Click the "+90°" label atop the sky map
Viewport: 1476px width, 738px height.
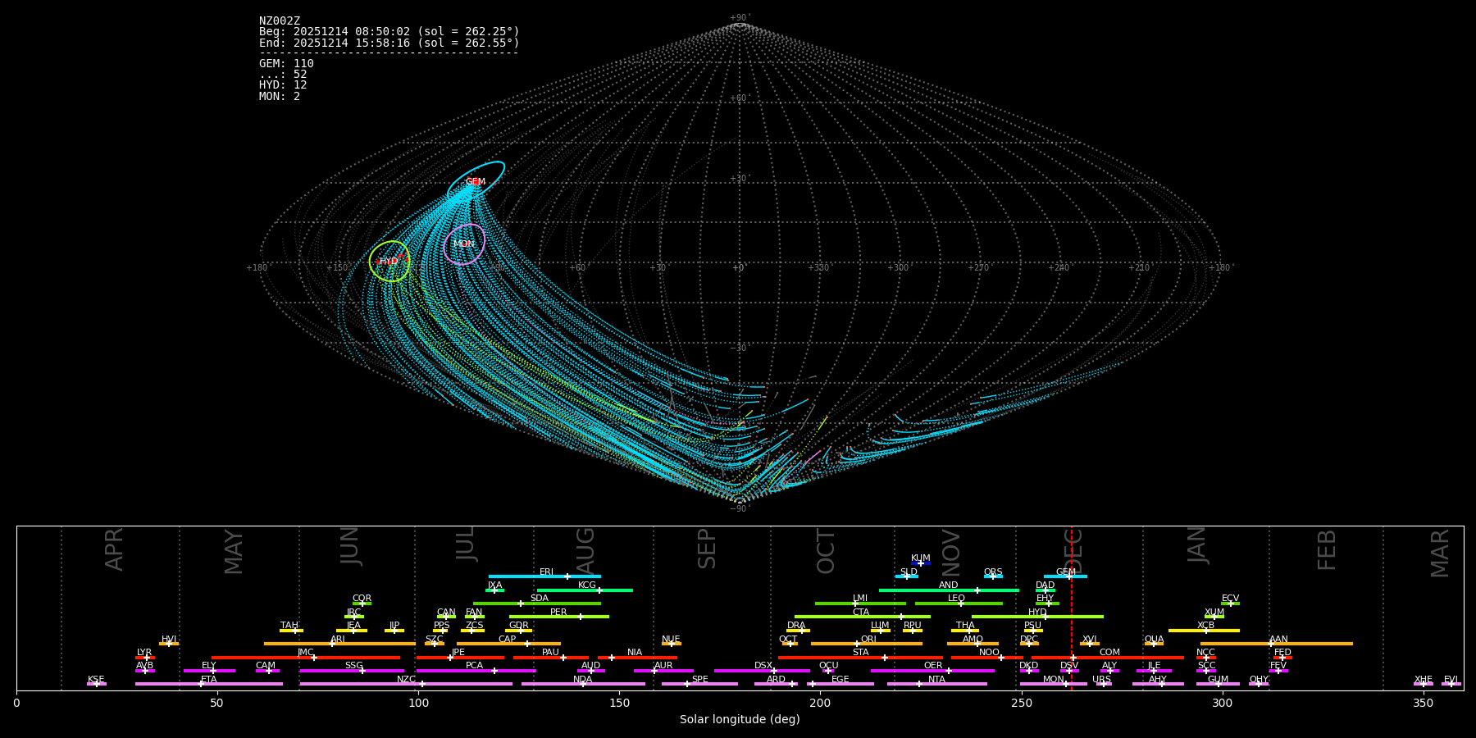(740, 17)
